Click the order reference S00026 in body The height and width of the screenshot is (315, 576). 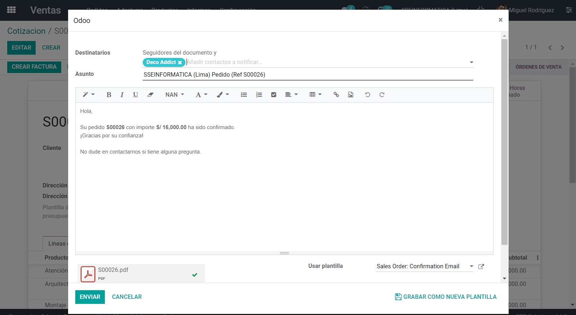click(x=115, y=127)
